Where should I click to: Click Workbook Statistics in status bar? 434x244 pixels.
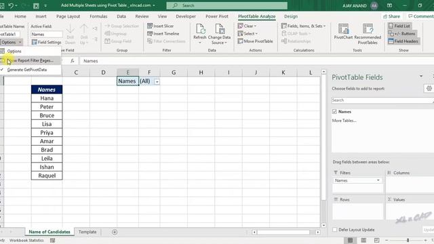coord(26,240)
